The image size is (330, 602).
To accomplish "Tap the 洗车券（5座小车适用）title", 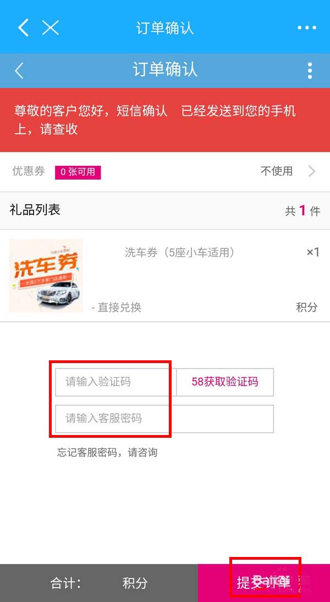I will tap(180, 252).
